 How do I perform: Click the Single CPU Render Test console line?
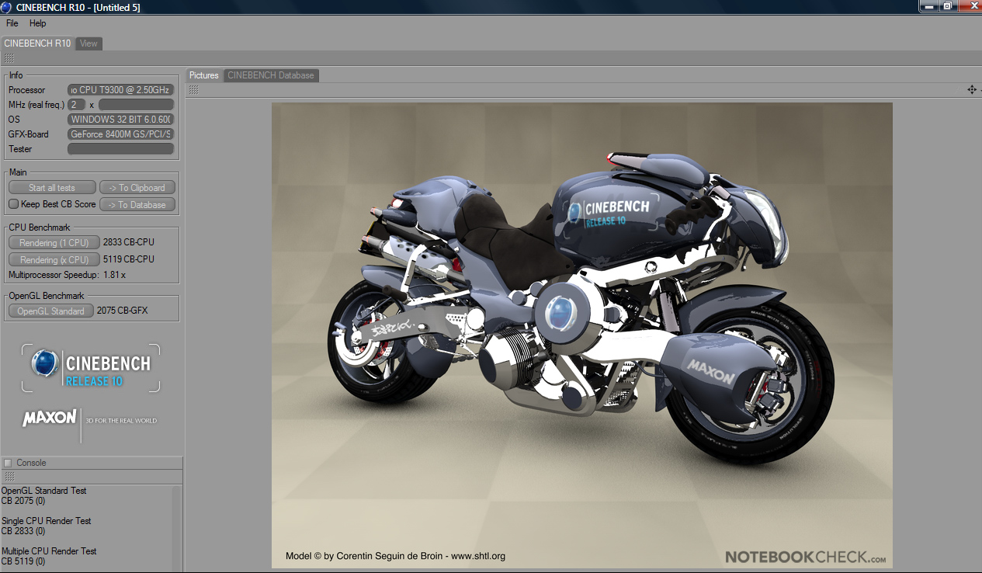tap(47, 521)
